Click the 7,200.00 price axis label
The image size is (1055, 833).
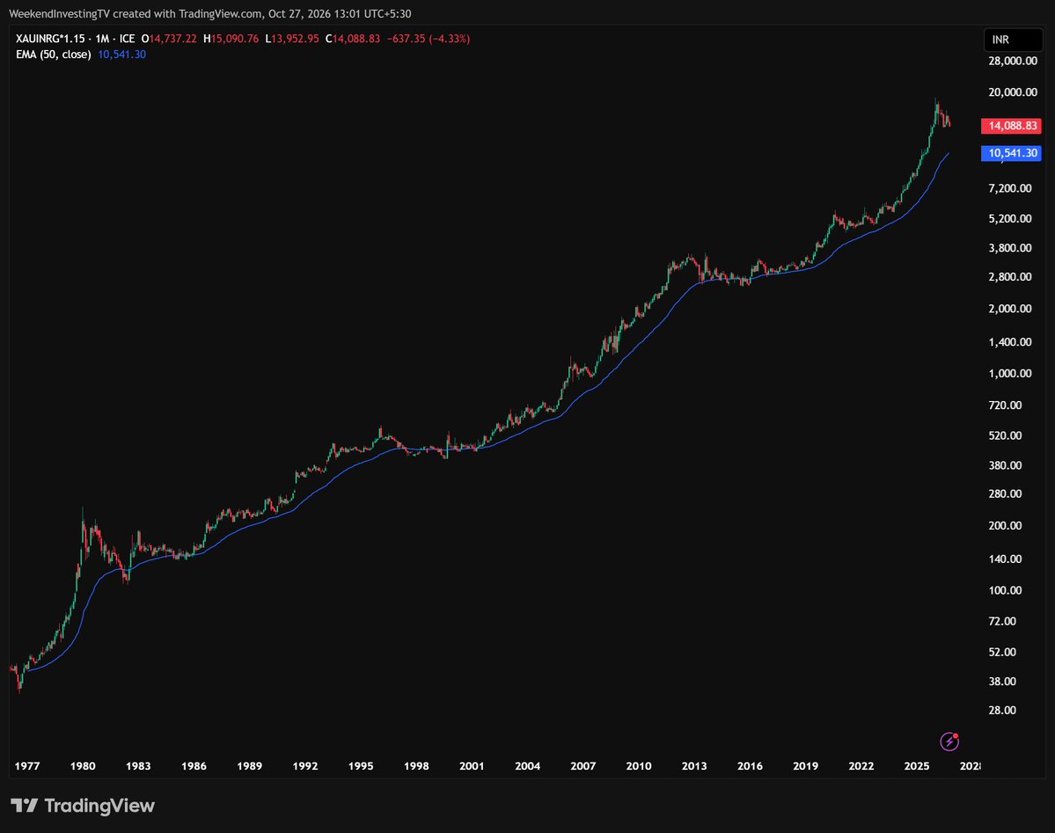1010,188
